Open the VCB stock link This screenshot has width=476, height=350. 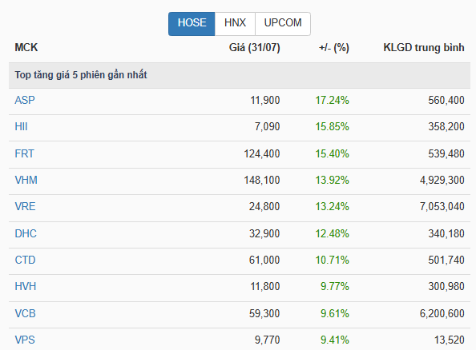point(25,313)
